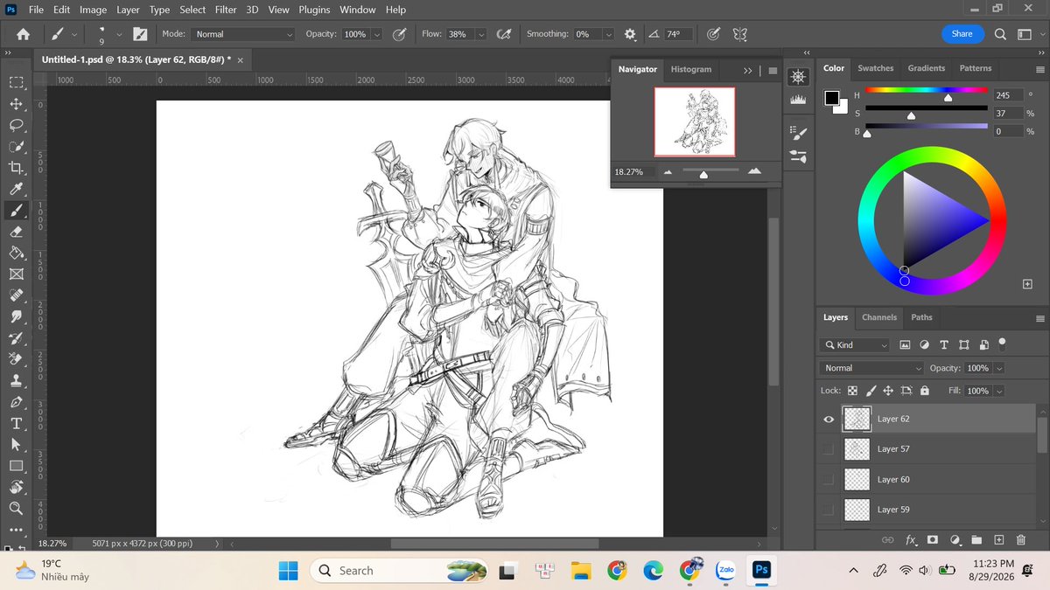1050x590 pixels.
Task: Show Layer 59 visibility box
Action: (x=829, y=510)
